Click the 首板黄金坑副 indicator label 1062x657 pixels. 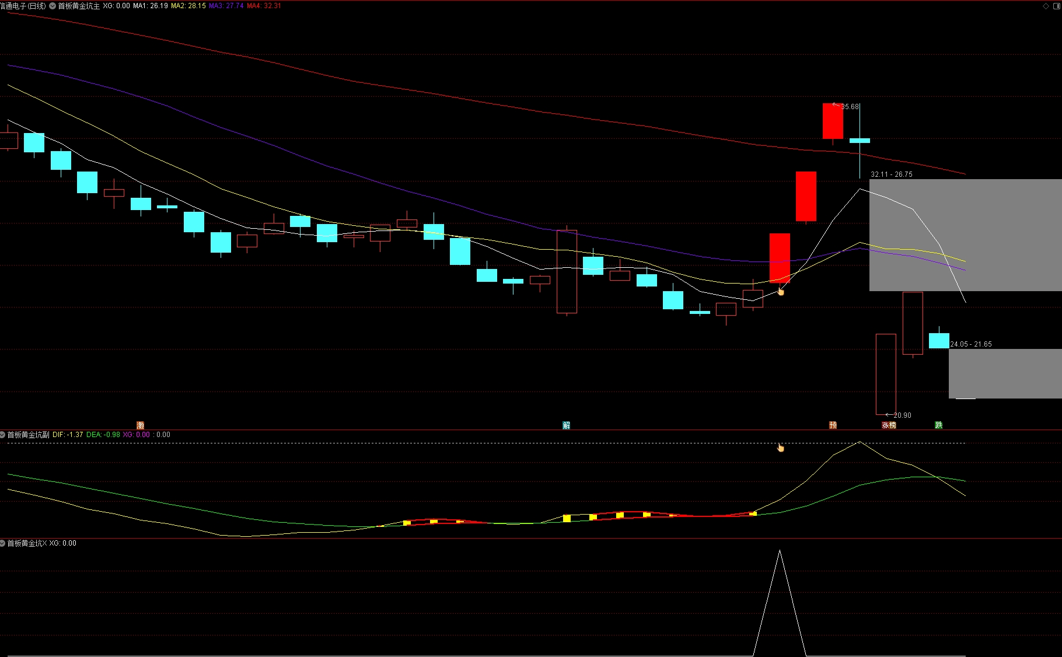(28, 435)
